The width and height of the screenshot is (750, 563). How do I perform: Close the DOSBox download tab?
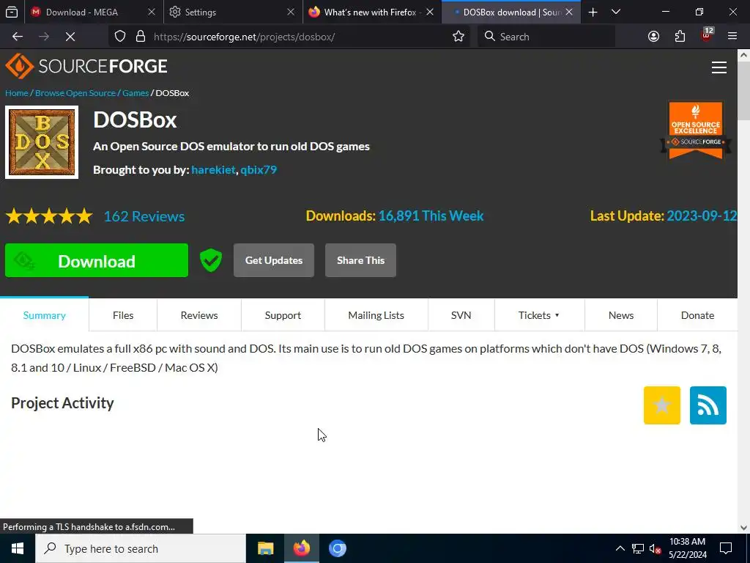(x=568, y=12)
